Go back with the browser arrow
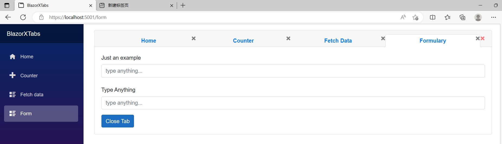This screenshot has width=502, height=144. [8, 17]
